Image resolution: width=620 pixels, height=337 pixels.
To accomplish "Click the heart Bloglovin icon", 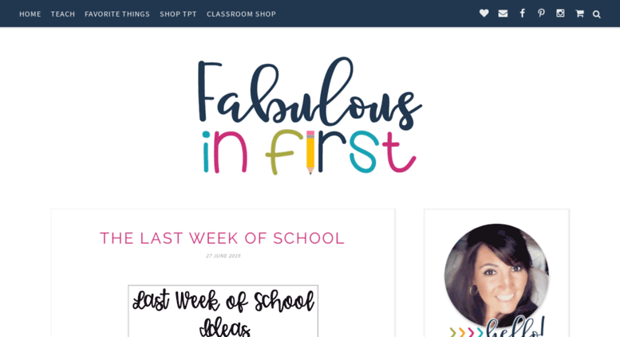I will point(484,14).
